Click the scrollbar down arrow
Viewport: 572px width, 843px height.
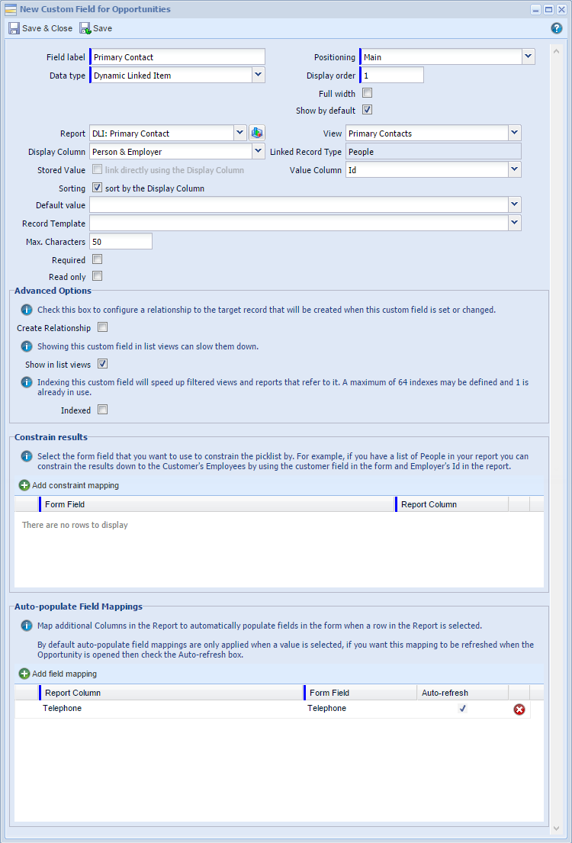[558, 828]
